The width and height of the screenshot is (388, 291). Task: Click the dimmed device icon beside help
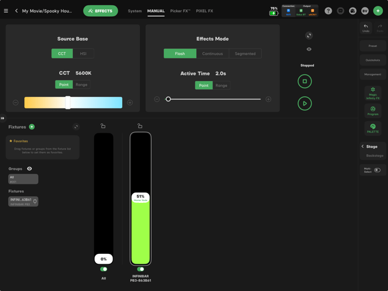pos(341,11)
